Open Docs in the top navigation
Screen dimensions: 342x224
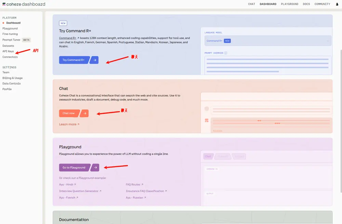coord(306,4)
